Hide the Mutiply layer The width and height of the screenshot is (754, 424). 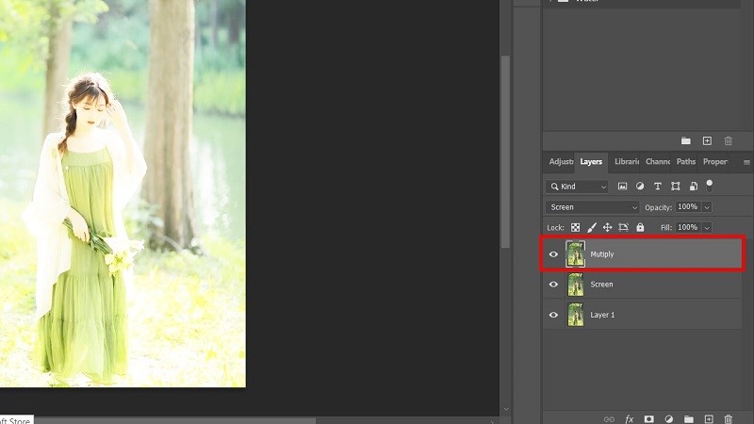coord(553,253)
